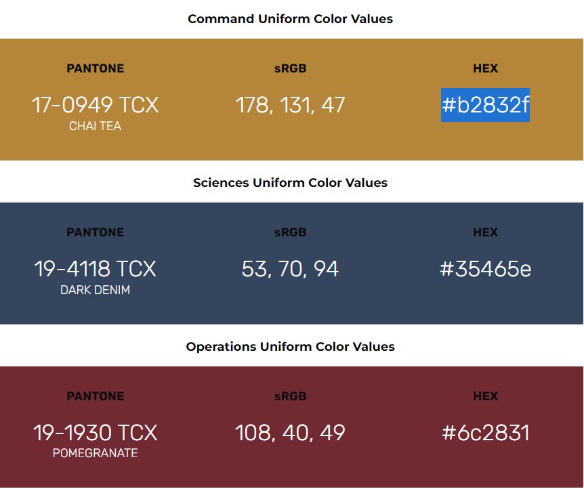Screen dimensions: 584x489
Task: Click the Command Uniform Color Values heading
Action: tap(290, 19)
